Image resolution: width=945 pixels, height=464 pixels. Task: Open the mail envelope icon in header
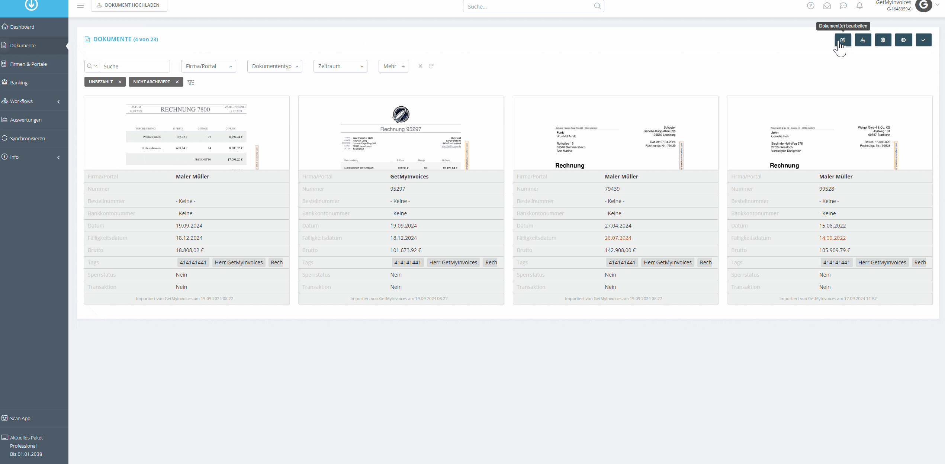pyautogui.click(x=827, y=6)
